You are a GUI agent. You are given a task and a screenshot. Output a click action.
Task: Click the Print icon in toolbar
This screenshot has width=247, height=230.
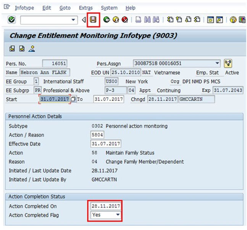tap(138, 20)
